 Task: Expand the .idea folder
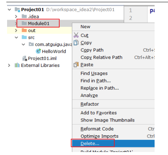16,16
